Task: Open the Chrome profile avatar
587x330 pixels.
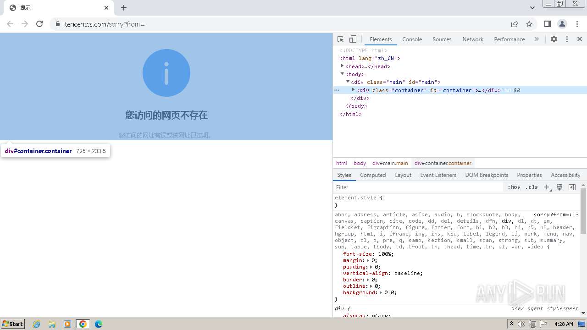Action: [562, 24]
